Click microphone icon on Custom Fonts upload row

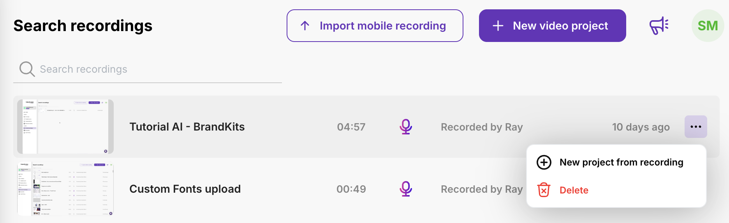[406, 189]
